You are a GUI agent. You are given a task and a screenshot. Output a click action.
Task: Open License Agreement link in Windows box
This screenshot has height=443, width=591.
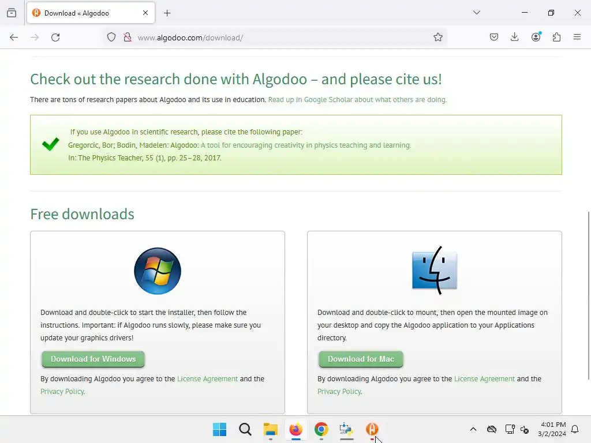207,378
